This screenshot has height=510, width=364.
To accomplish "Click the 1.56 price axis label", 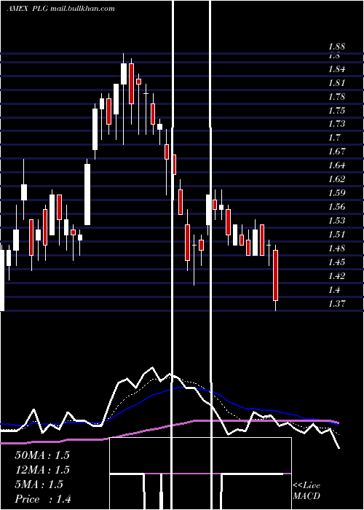I will point(336,207).
